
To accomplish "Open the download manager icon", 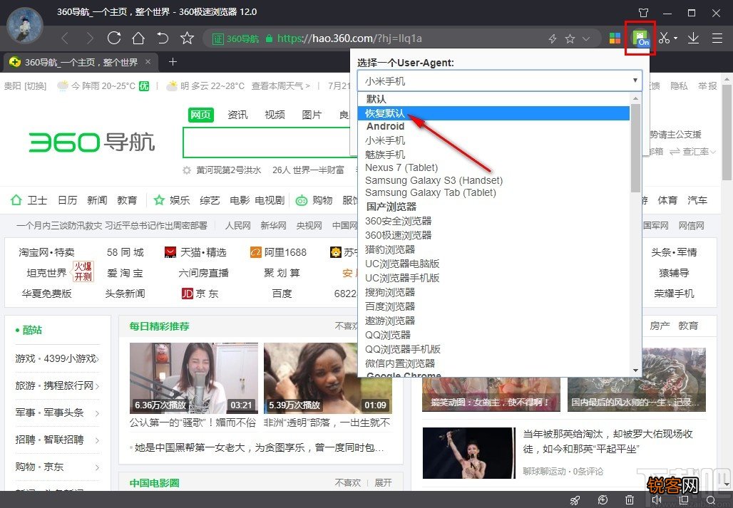I will pyautogui.click(x=692, y=38).
